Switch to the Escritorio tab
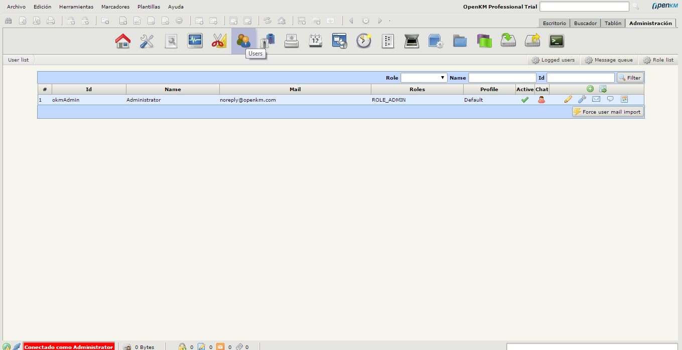Screen dimensions: 682x350 (554, 23)
